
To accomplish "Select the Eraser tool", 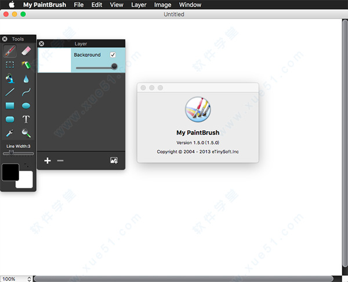I will 26,51.
